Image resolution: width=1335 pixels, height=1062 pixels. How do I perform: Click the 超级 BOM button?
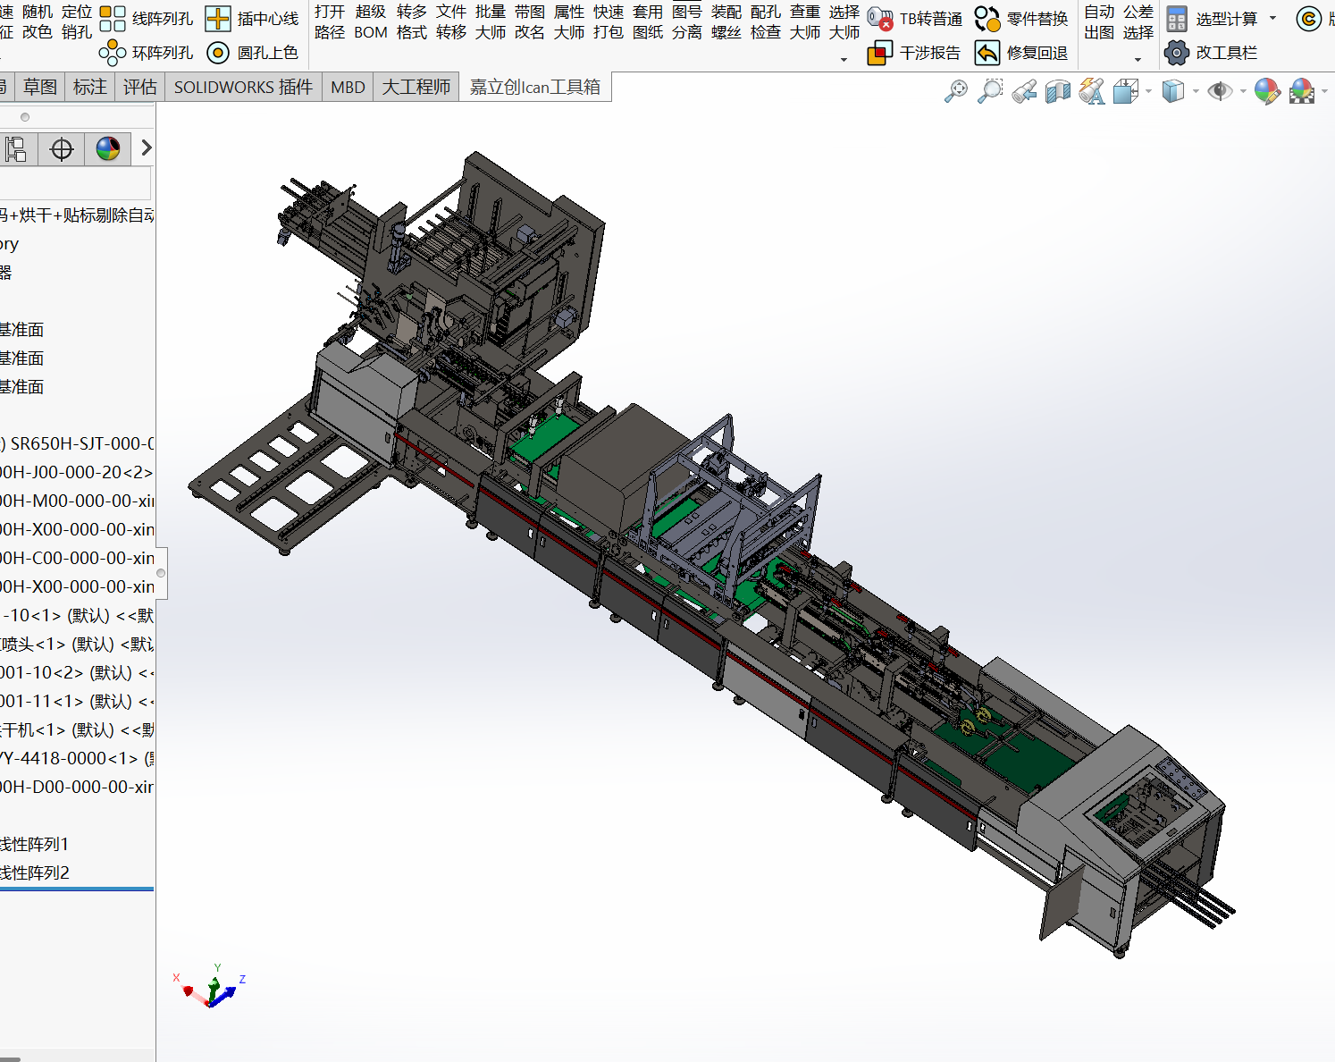pyautogui.click(x=371, y=22)
